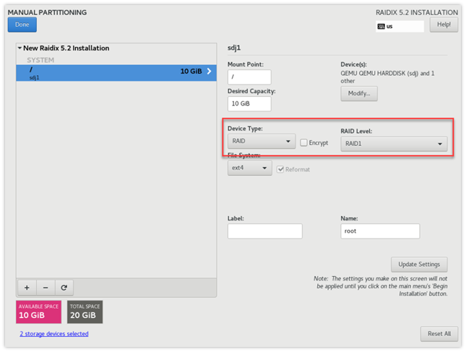This screenshot has height=352, width=466.
Task: Enable the Encrypt checkbox
Action: 304,142
